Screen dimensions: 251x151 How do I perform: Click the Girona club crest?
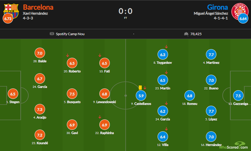239,10
